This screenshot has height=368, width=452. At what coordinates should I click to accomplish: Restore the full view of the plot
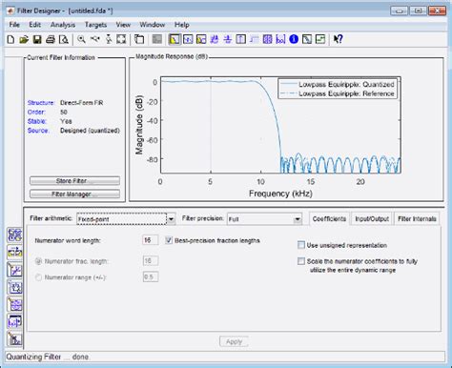click(x=121, y=39)
